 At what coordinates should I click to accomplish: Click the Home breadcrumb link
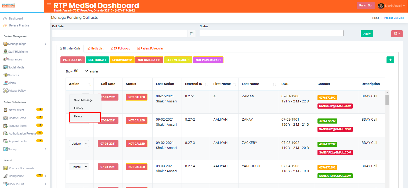(375, 18)
